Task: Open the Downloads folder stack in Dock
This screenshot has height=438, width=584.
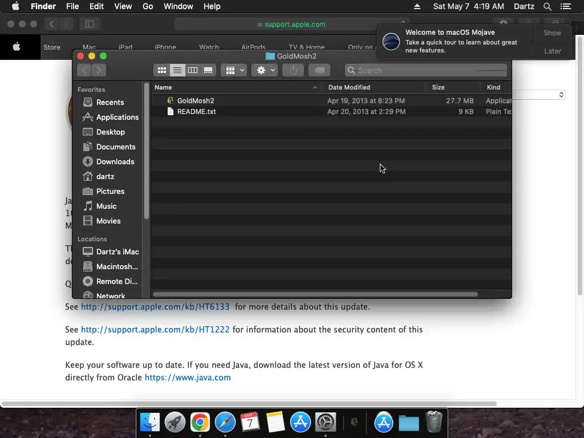Action: pos(408,423)
